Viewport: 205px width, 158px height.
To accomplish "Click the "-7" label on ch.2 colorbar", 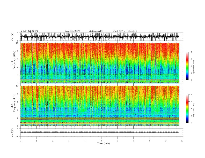I will coord(191,123).
